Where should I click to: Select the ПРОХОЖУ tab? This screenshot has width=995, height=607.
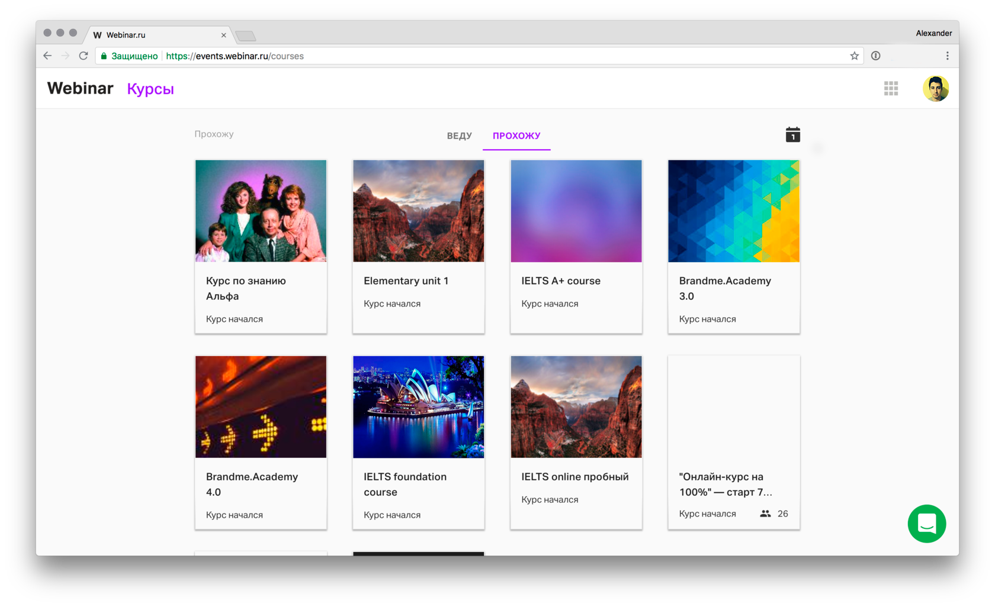pyautogui.click(x=516, y=135)
